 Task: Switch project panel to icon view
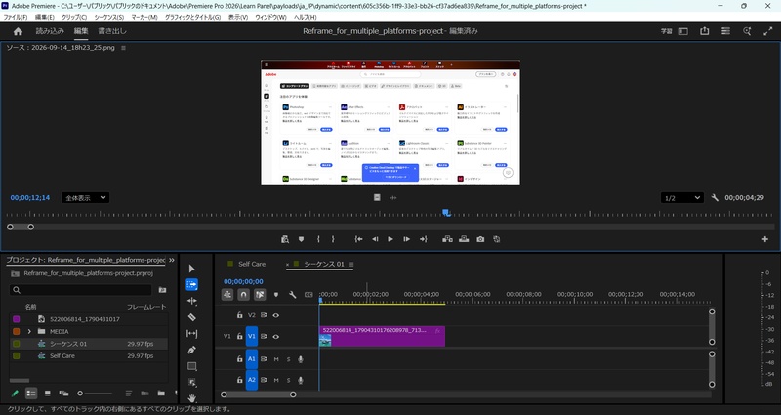(47, 394)
